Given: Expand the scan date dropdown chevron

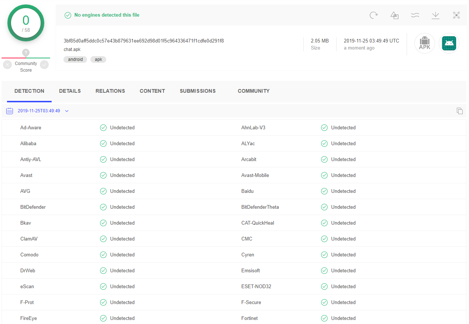Looking at the screenshot, I should pyautogui.click(x=67, y=111).
